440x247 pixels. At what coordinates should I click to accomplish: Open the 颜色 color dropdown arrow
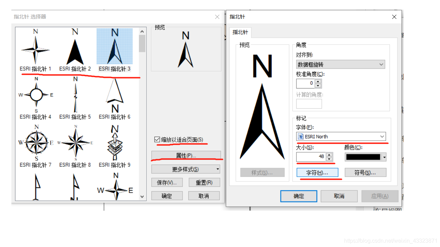[384, 157]
